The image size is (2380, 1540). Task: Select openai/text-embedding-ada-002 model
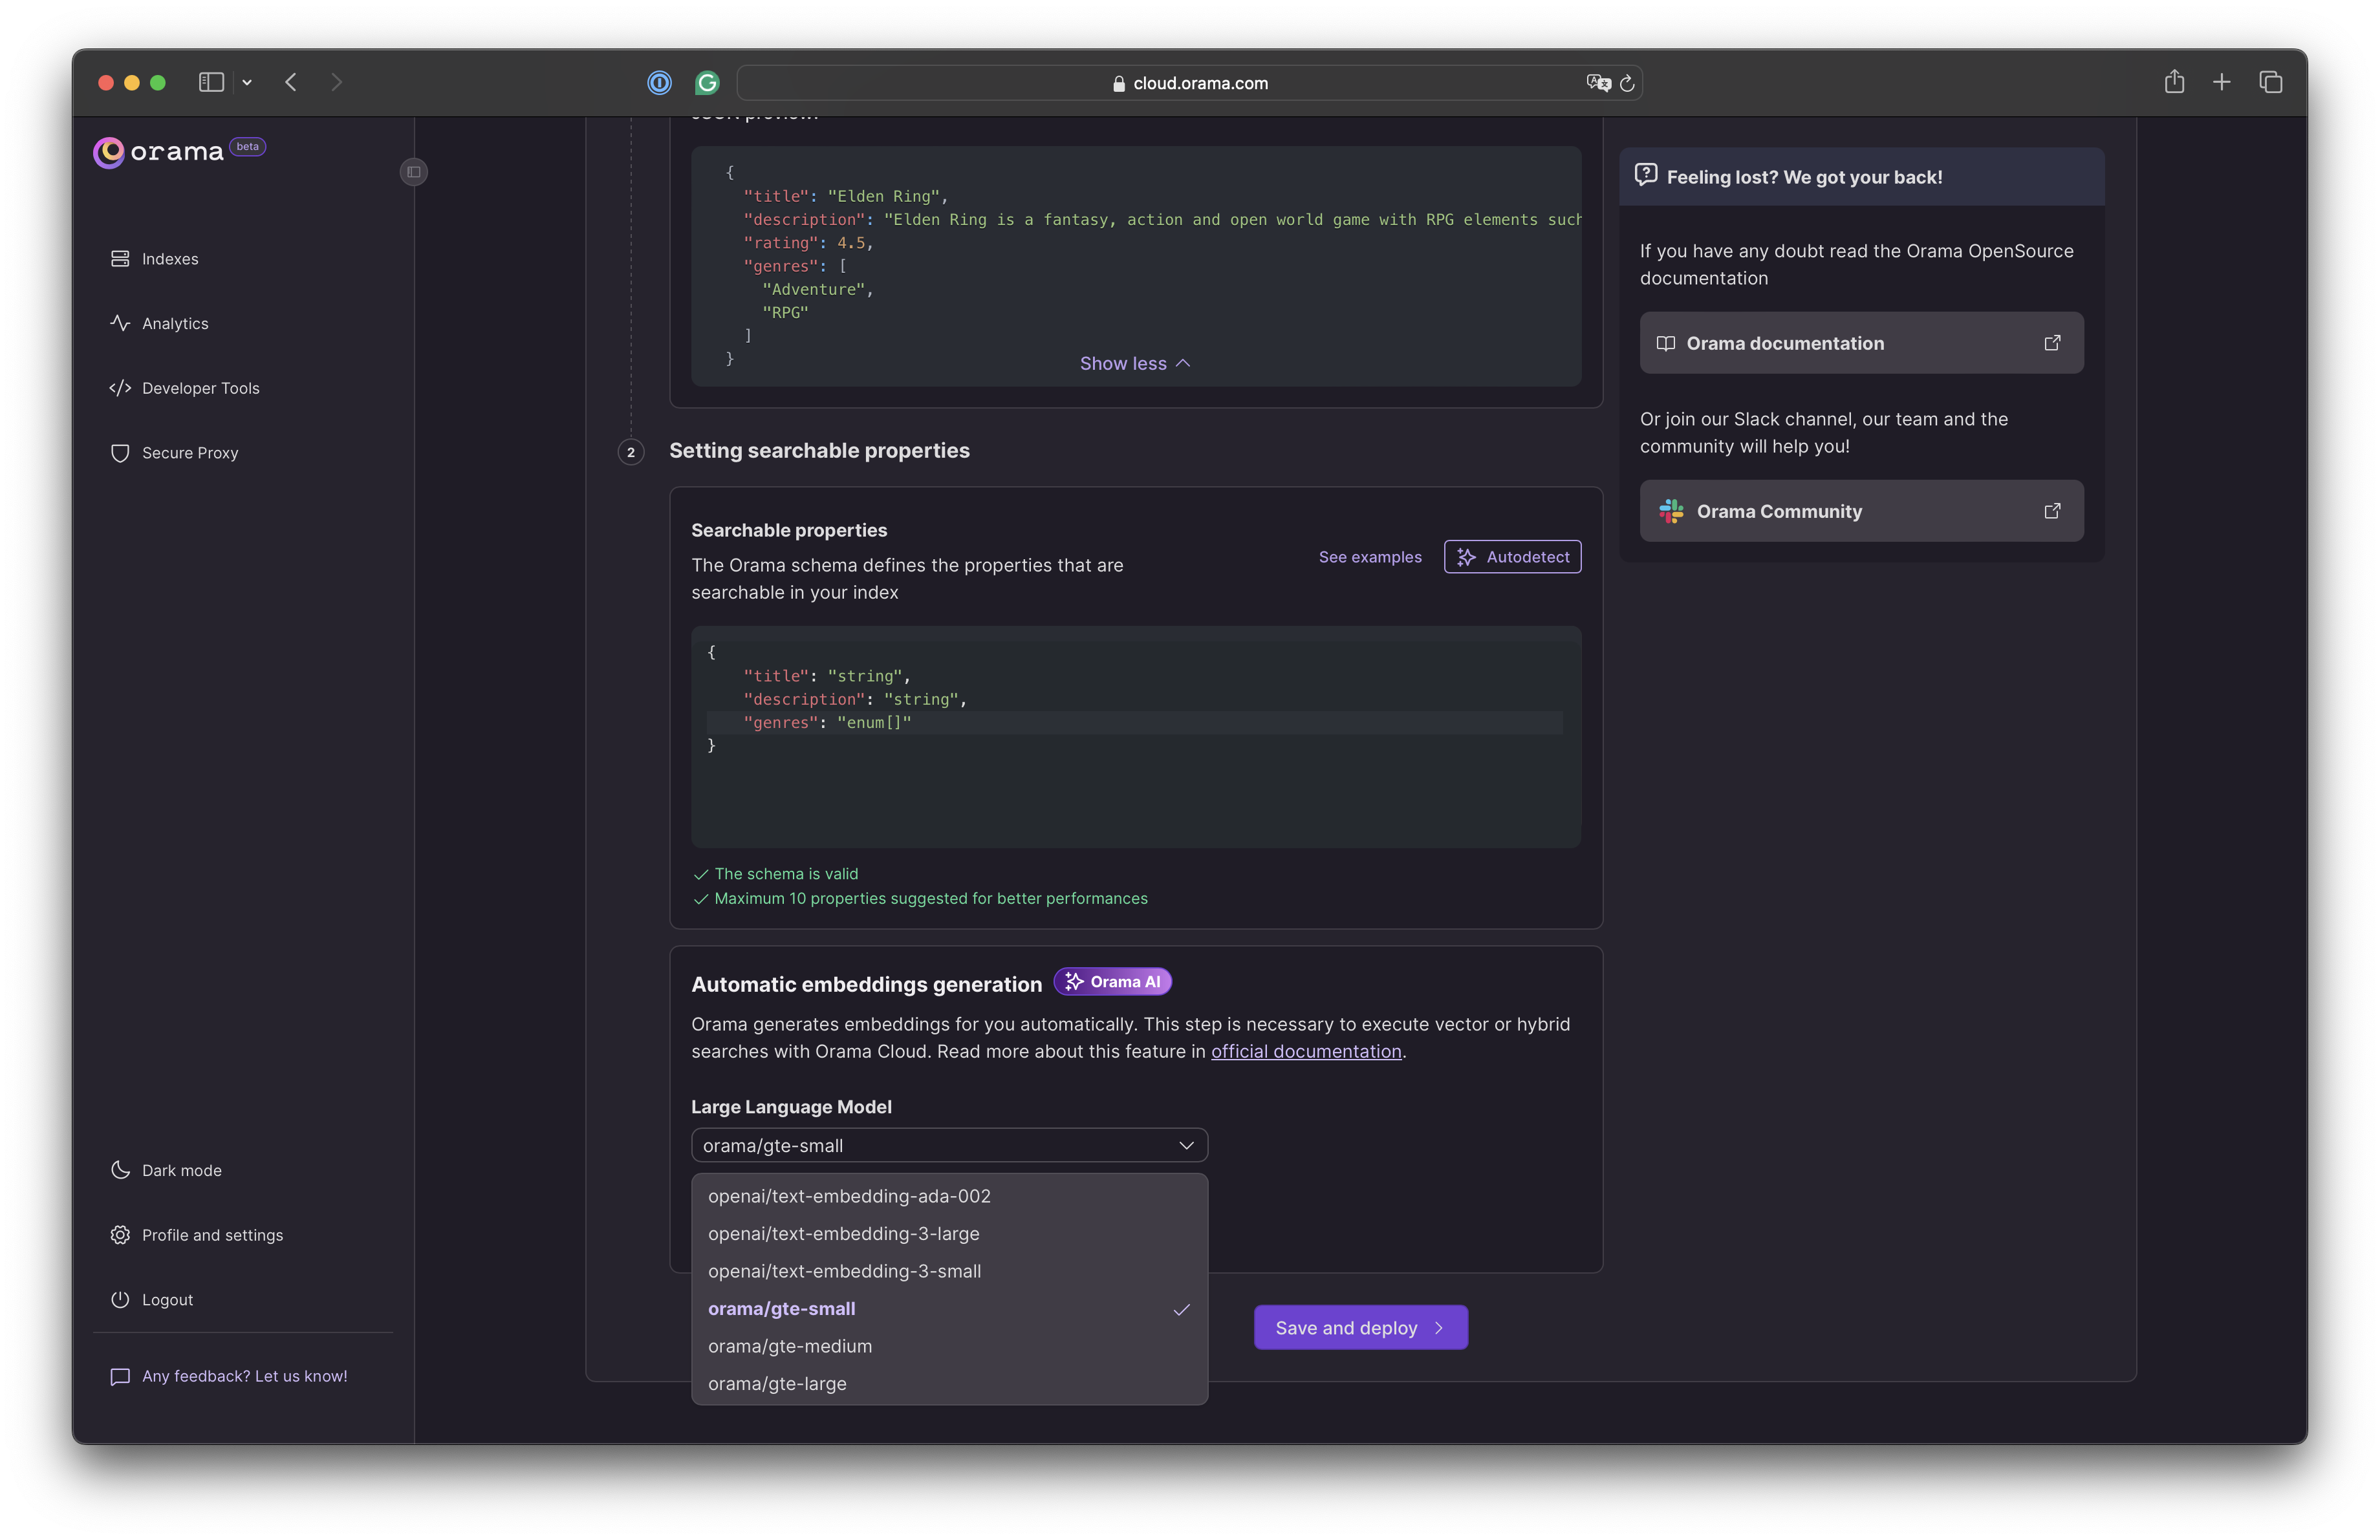tap(849, 1195)
